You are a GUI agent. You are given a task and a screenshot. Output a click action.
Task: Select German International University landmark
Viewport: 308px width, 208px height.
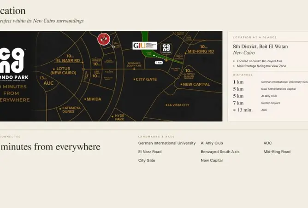[x=167, y=143]
